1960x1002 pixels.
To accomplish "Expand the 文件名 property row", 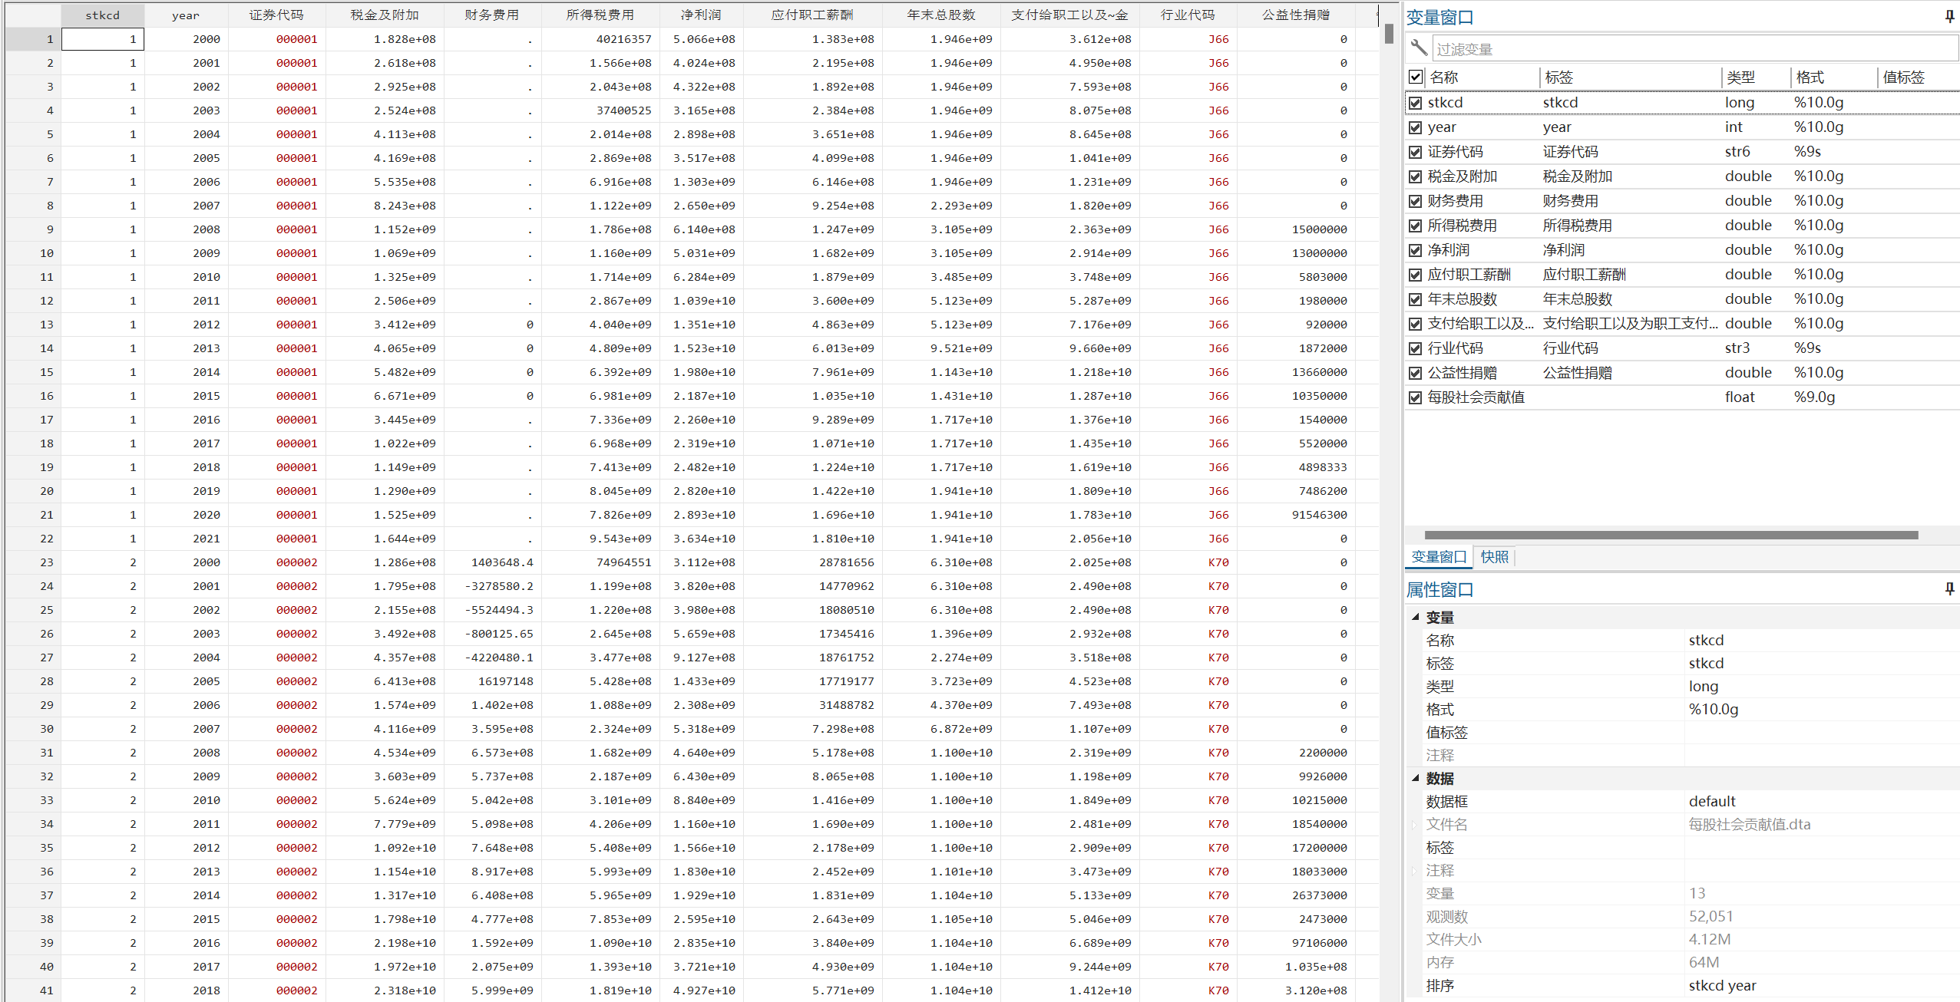I will pyautogui.click(x=1415, y=825).
